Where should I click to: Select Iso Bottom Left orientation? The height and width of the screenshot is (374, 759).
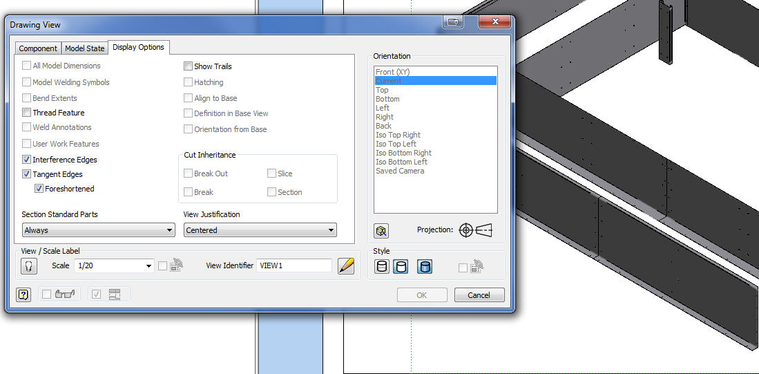point(436,162)
